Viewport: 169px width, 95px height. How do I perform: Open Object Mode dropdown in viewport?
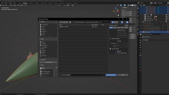coord(5,5)
